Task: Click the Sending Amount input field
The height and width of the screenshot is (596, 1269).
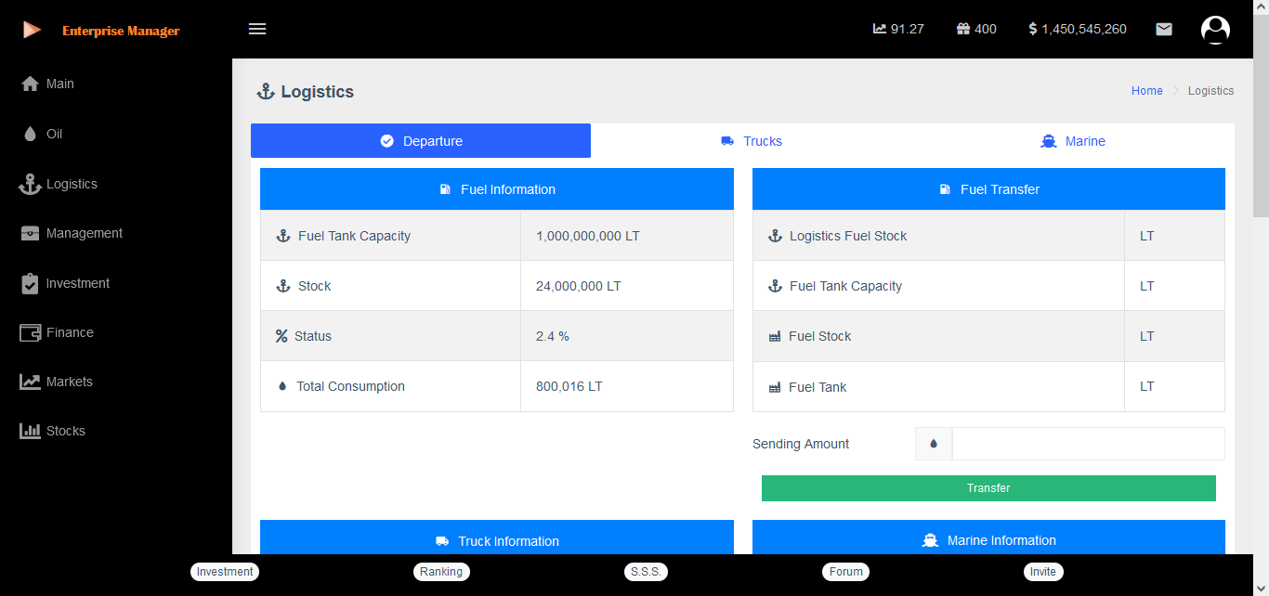Action: coord(1088,444)
